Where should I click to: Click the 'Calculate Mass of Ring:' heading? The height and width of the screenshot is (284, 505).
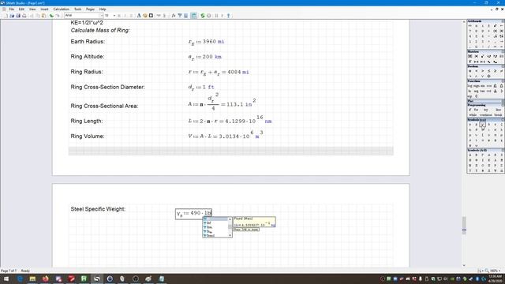pyautogui.click(x=100, y=30)
